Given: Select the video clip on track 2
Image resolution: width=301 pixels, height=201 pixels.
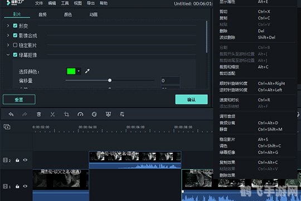Looking at the screenshot, I should coord(135,160).
